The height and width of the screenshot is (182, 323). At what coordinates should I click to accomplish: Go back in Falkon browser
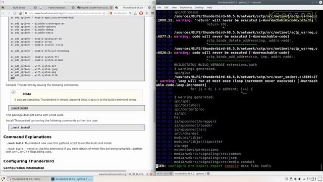tap(4, 13)
